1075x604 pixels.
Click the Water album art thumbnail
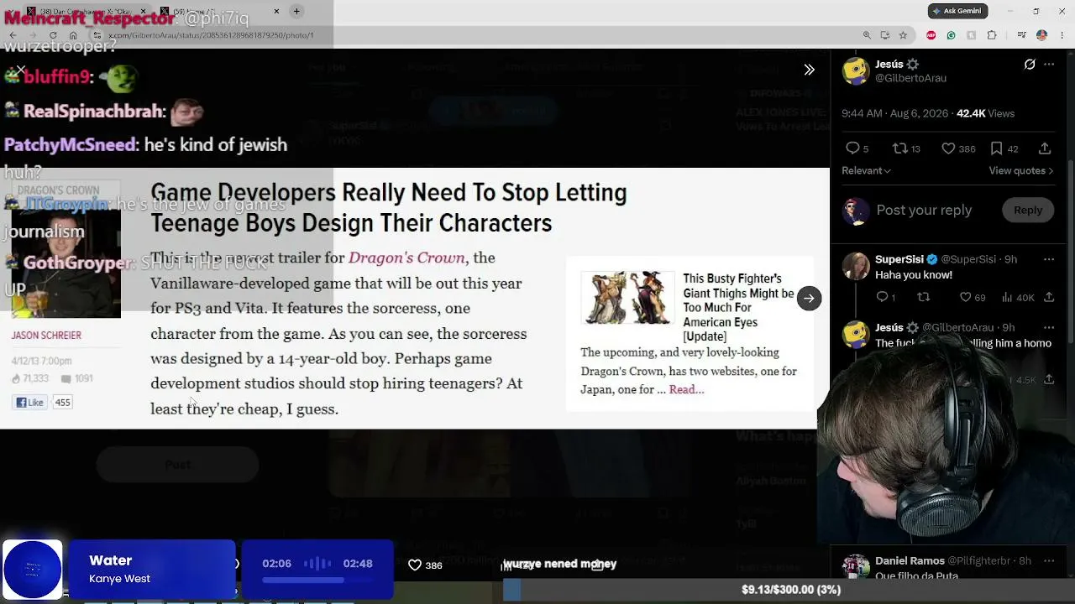pyautogui.click(x=33, y=570)
